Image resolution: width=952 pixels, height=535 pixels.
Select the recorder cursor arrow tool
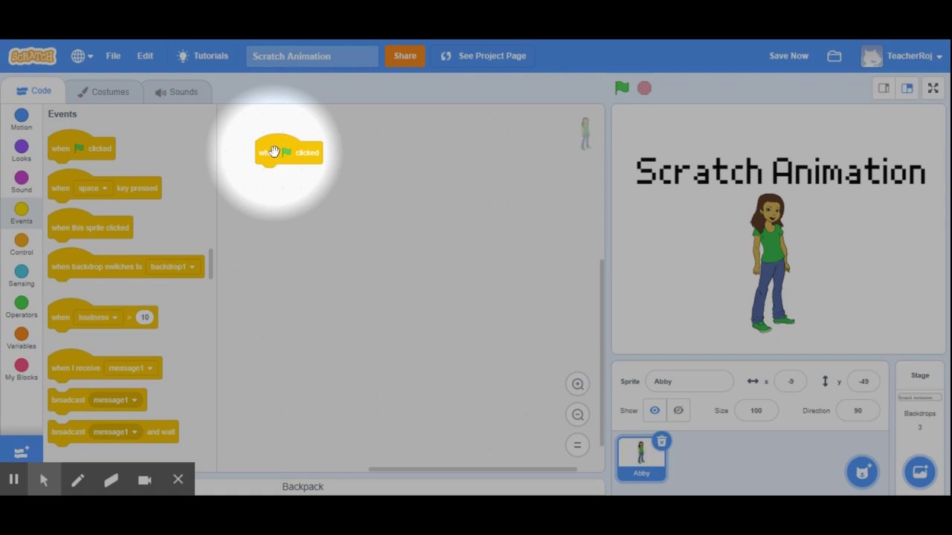point(44,480)
